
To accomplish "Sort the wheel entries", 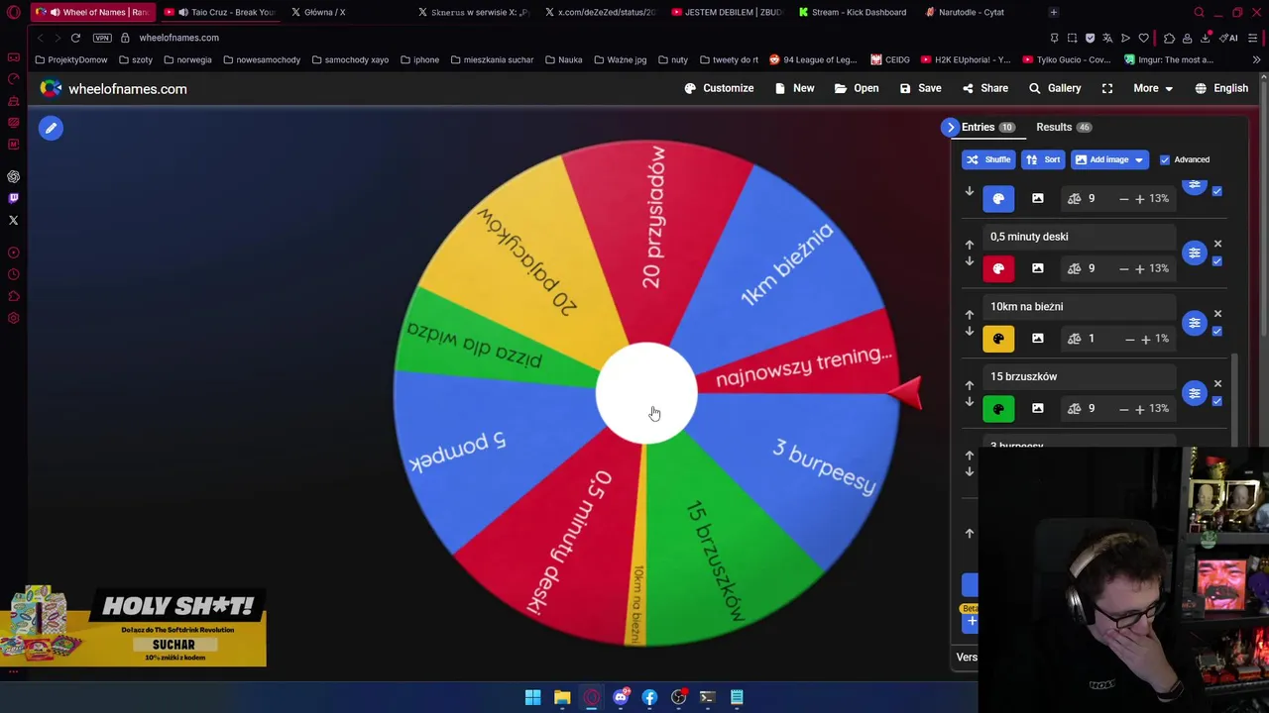I will tap(1043, 159).
